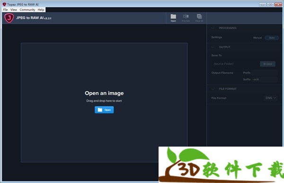Click the 'Open an image' heading text
The image size is (284, 183).
coord(104,93)
